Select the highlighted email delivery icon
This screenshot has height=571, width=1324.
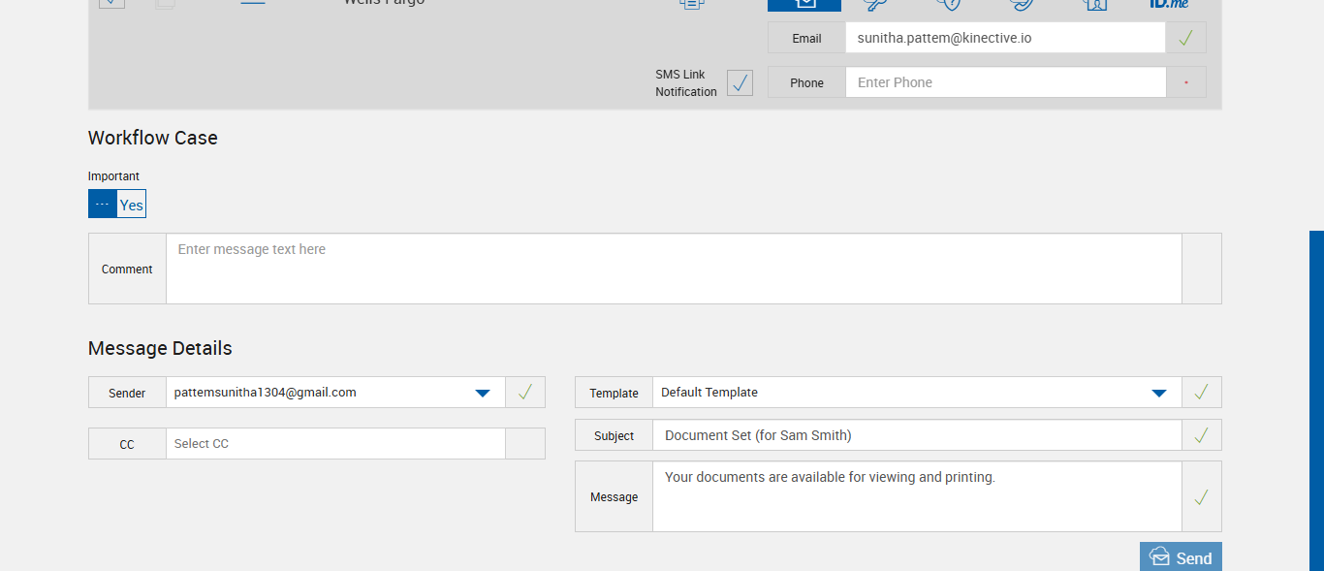coord(804,4)
